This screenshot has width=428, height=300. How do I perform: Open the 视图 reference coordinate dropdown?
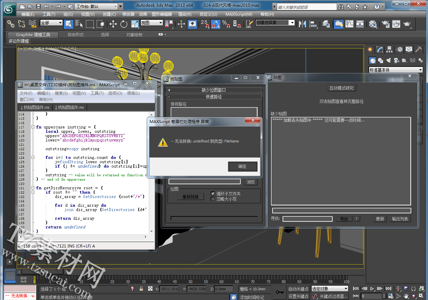click(151, 23)
